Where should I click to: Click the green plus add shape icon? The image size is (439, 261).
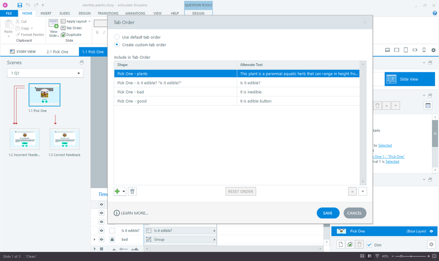pos(117,191)
